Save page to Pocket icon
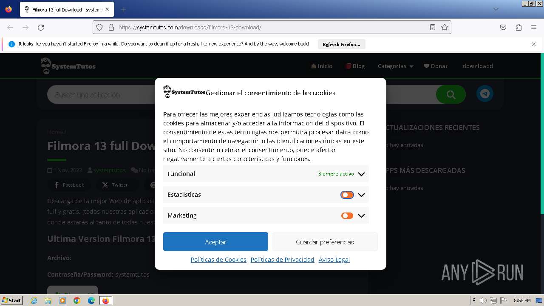This screenshot has width=544, height=306. [x=503, y=27]
